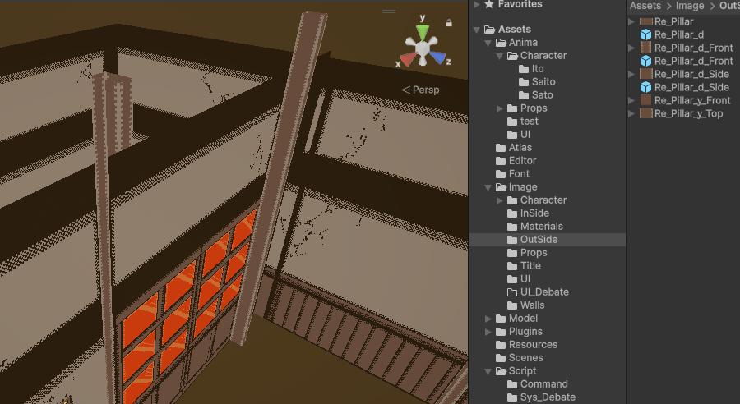Click the Re_Pillar texture thumbnail icon
The height and width of the screenshot is (404, 740).
(x=645, y=21)
